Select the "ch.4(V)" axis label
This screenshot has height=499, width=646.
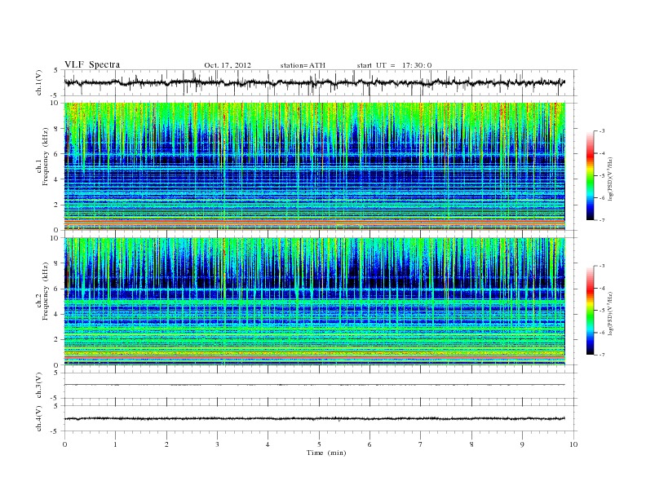pyautogui.click(x=39, y=418)
